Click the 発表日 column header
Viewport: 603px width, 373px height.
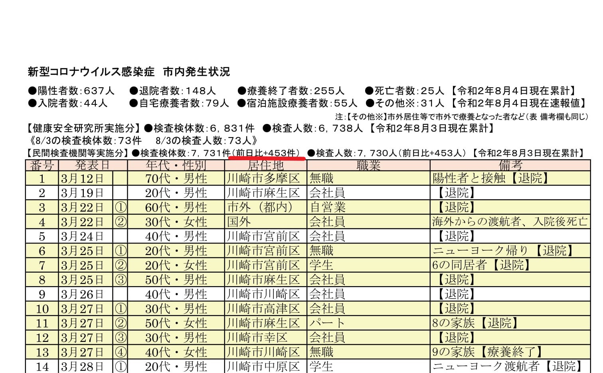pyautogui.click(x=93, y=165)
